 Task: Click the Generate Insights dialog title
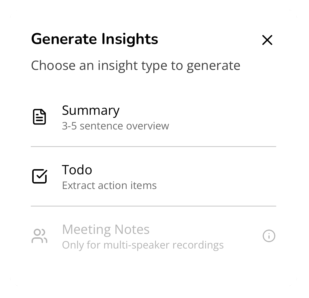point(94,39)
